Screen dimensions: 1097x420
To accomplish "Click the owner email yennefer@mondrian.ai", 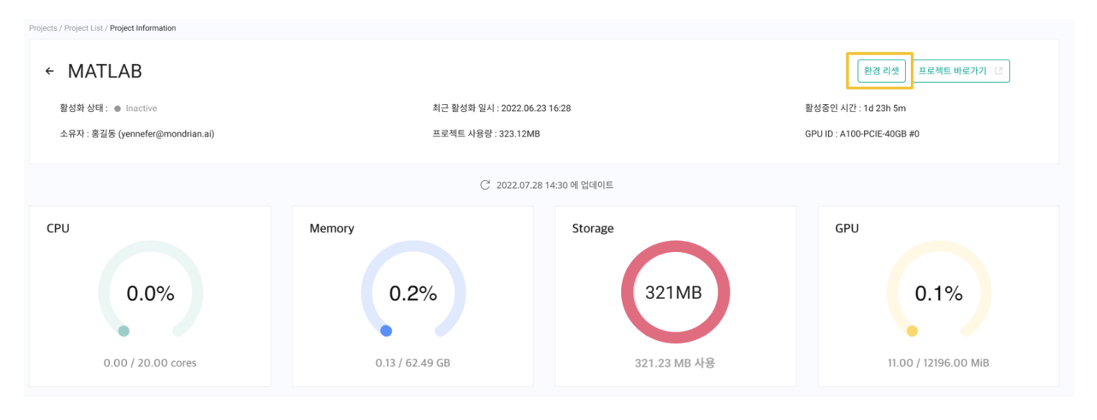I will tap(166, 134).
